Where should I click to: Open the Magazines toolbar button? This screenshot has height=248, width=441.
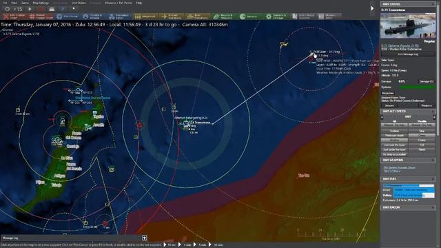[145, 17]
